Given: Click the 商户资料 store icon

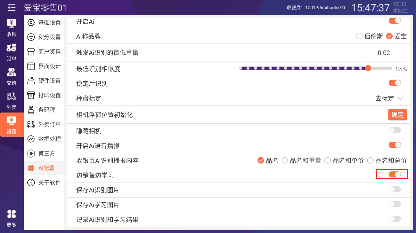Looking at the screenshot, I should click(x=31, y=52).
